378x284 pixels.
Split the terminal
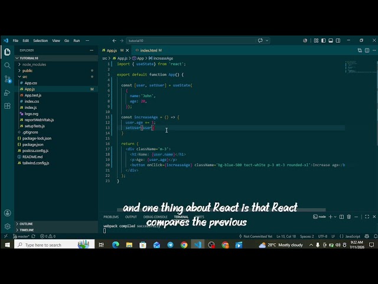tap(341, 217)
